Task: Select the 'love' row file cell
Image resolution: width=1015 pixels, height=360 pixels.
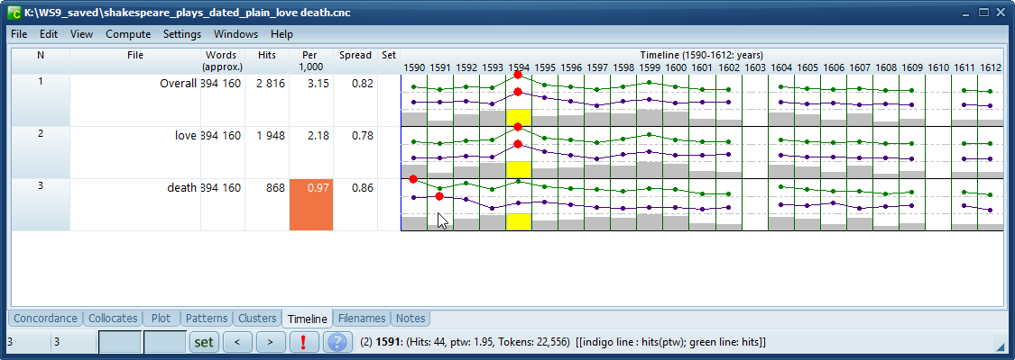Action: click(135, 152)
